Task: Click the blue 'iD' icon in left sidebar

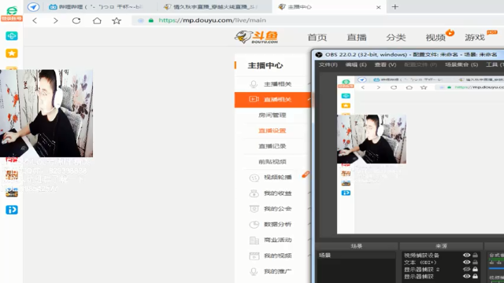Action: (12, 210)
